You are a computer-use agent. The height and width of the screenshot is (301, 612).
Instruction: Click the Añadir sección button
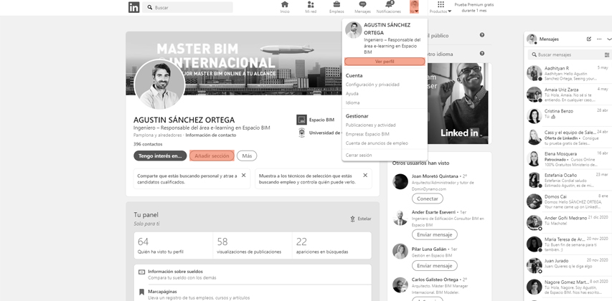212,156
